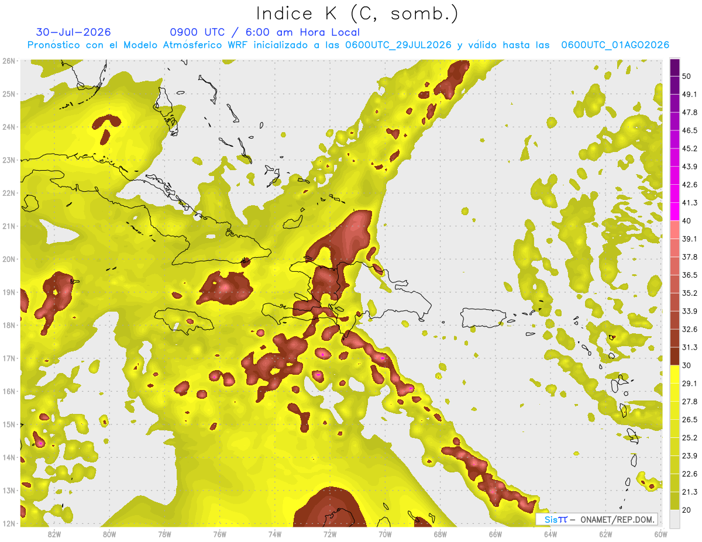Click the bright magenta colorbar segment between 40 and 41.3

click(675, 212)
